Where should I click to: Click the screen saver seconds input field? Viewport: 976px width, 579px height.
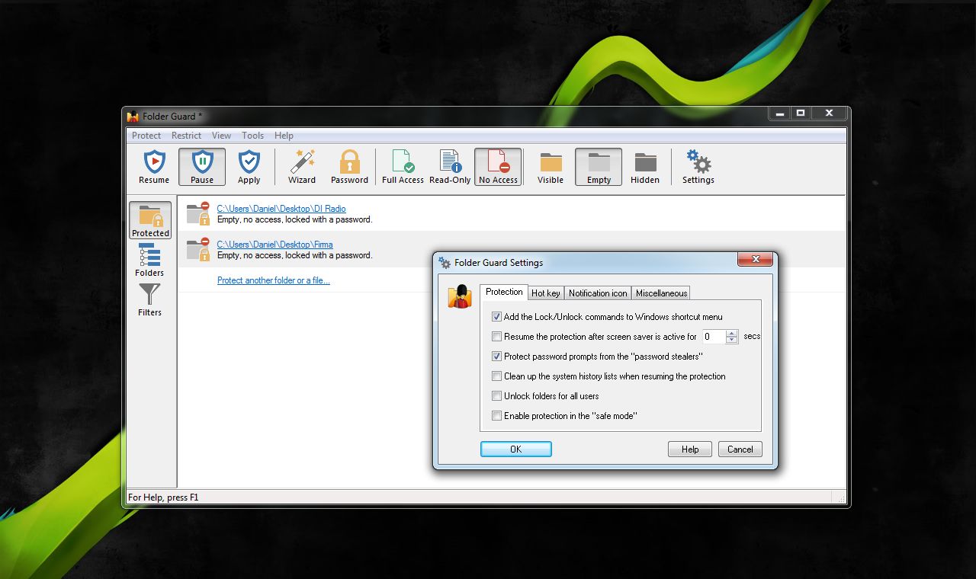(x=714, y=337)
